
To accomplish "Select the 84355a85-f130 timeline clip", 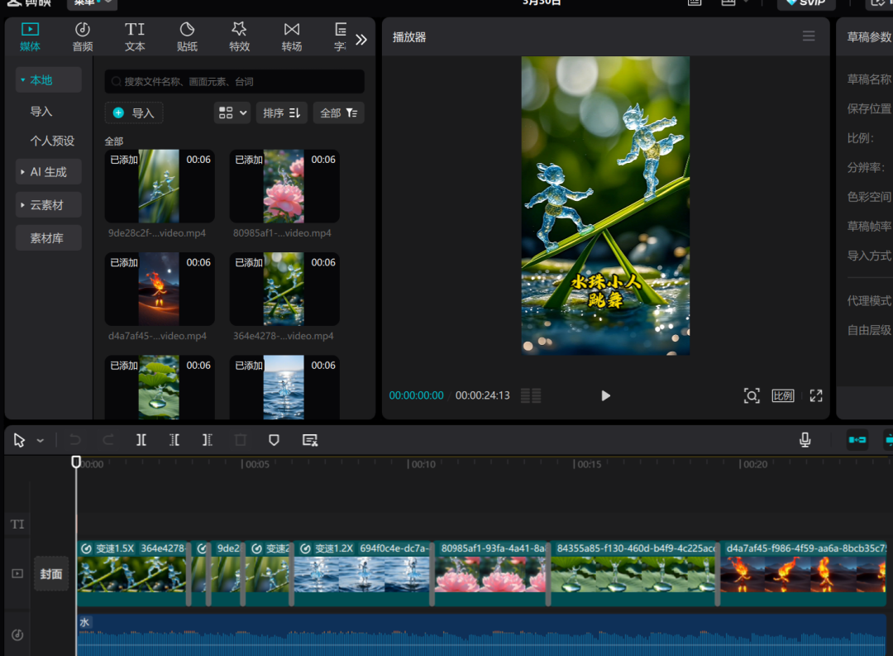I will pyautogui.click(x=634, y=573).
